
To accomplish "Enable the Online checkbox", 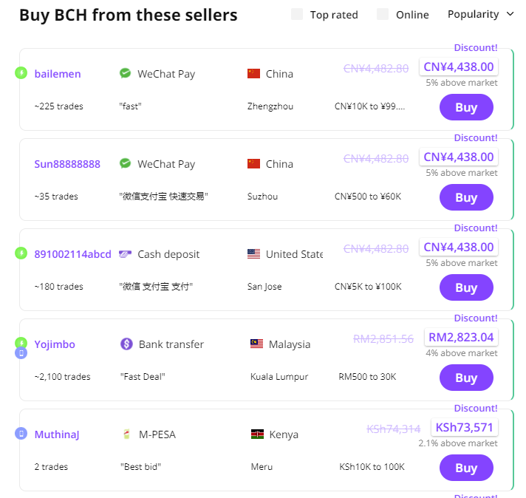I will pos(383,15).
